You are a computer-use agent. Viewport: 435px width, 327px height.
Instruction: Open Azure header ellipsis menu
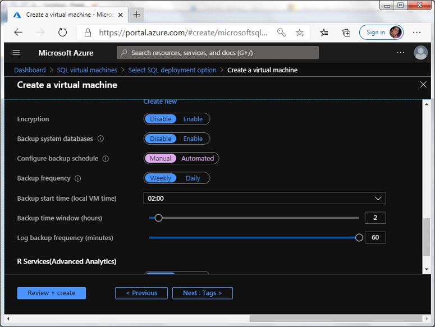400,53
